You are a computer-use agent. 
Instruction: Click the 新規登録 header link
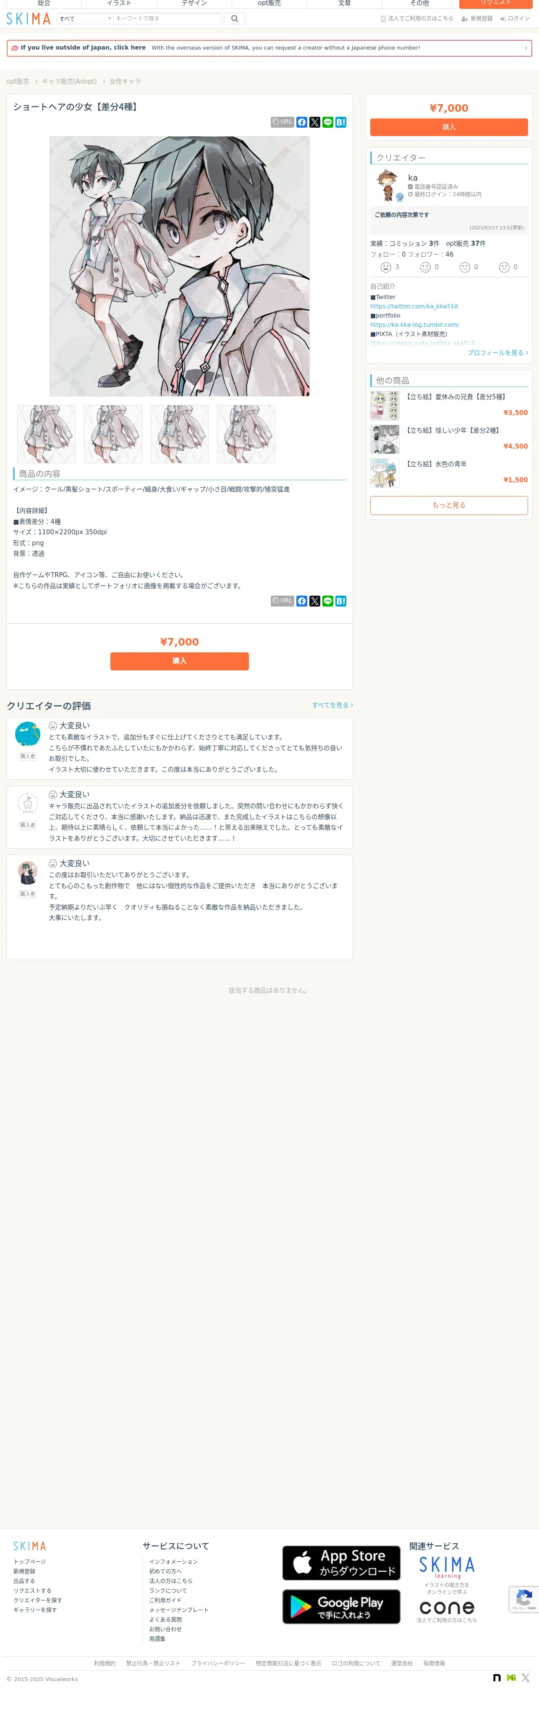pos(477,18)
